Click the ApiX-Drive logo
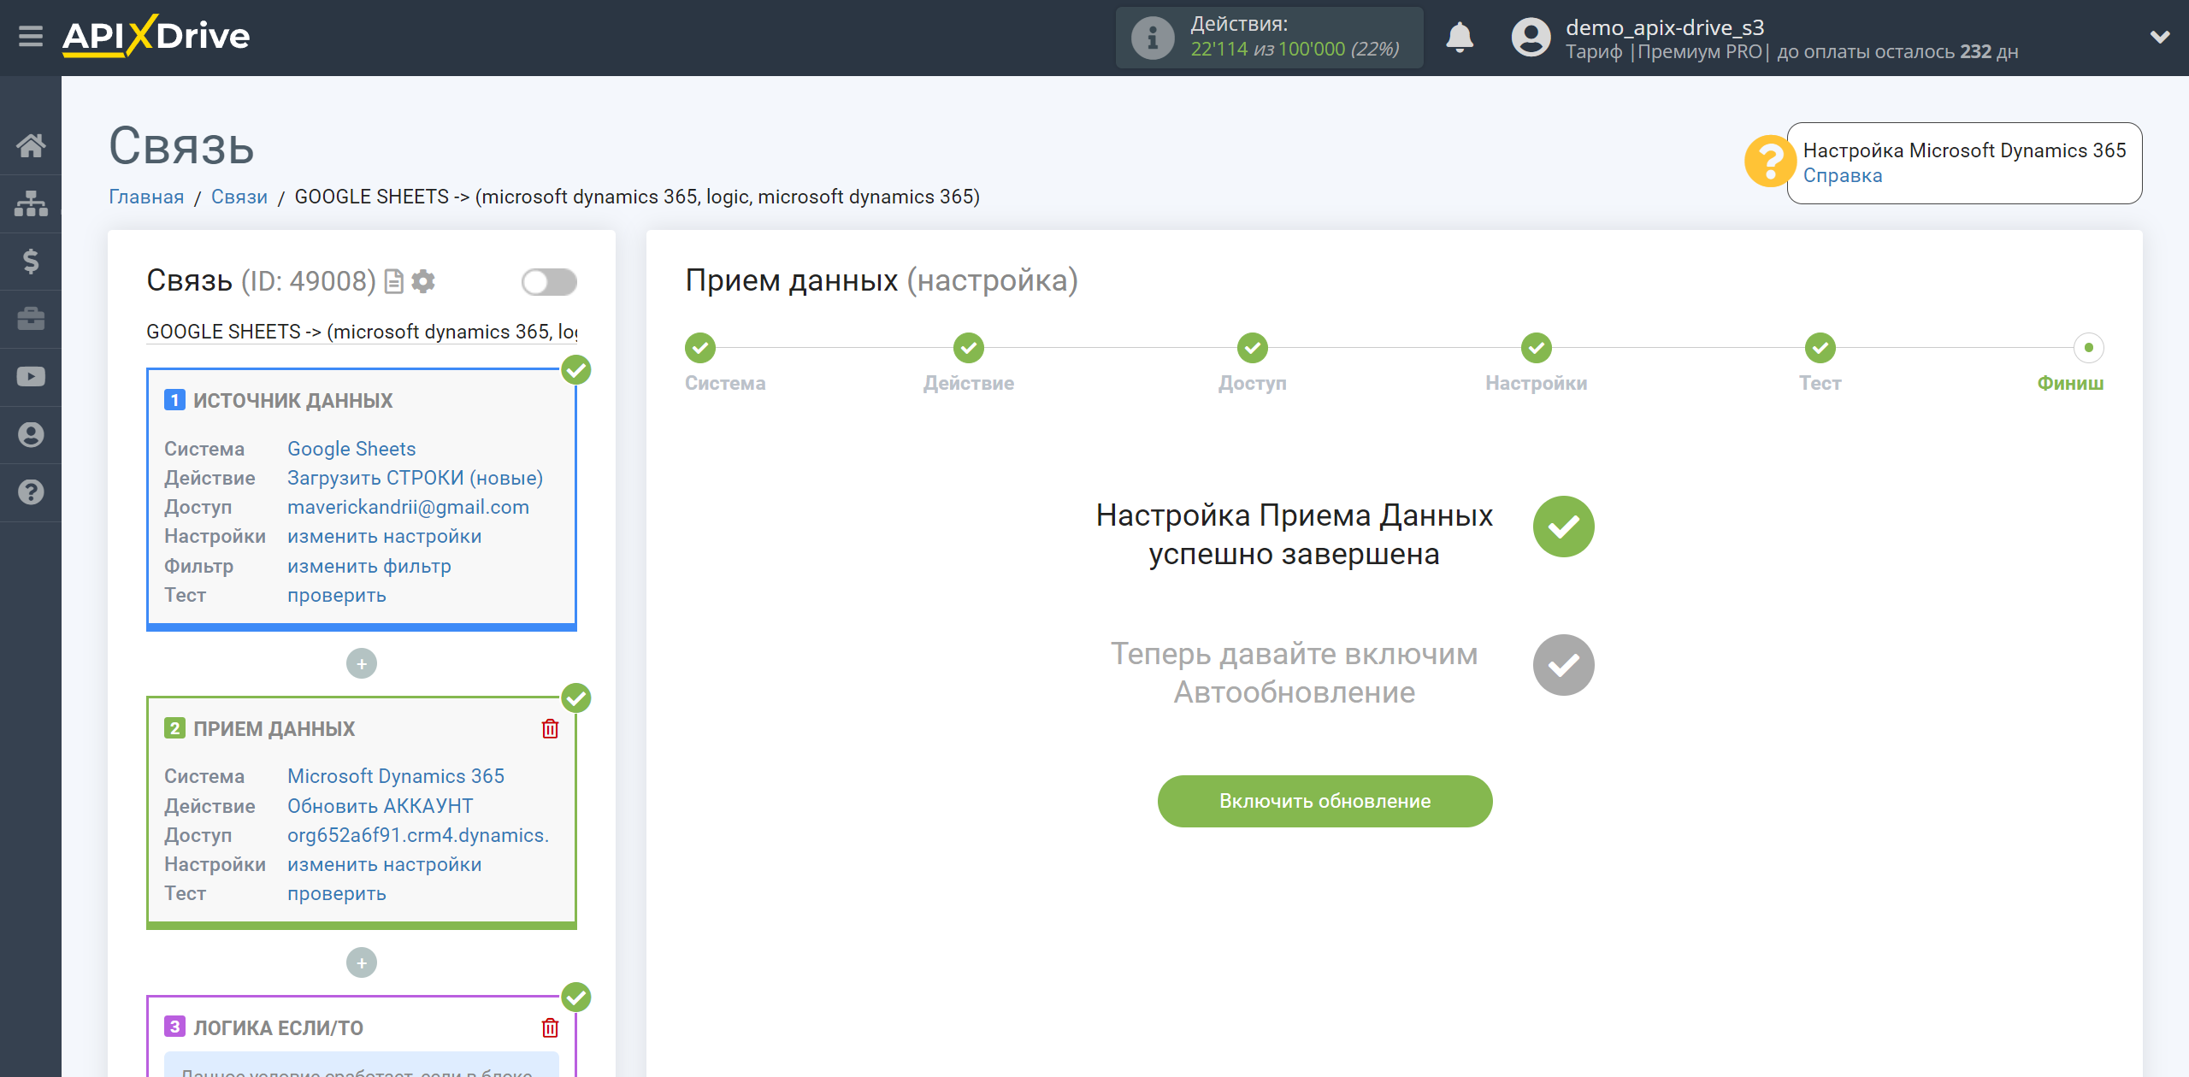 (156, 37)
